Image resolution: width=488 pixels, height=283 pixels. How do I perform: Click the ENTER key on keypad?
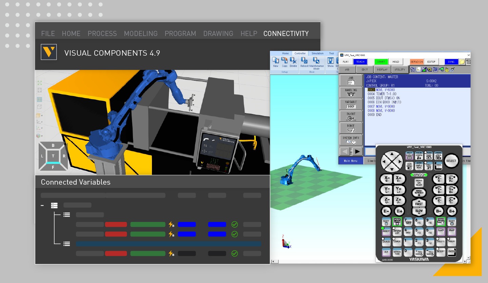pyautogui.click(x=451, y=252)
